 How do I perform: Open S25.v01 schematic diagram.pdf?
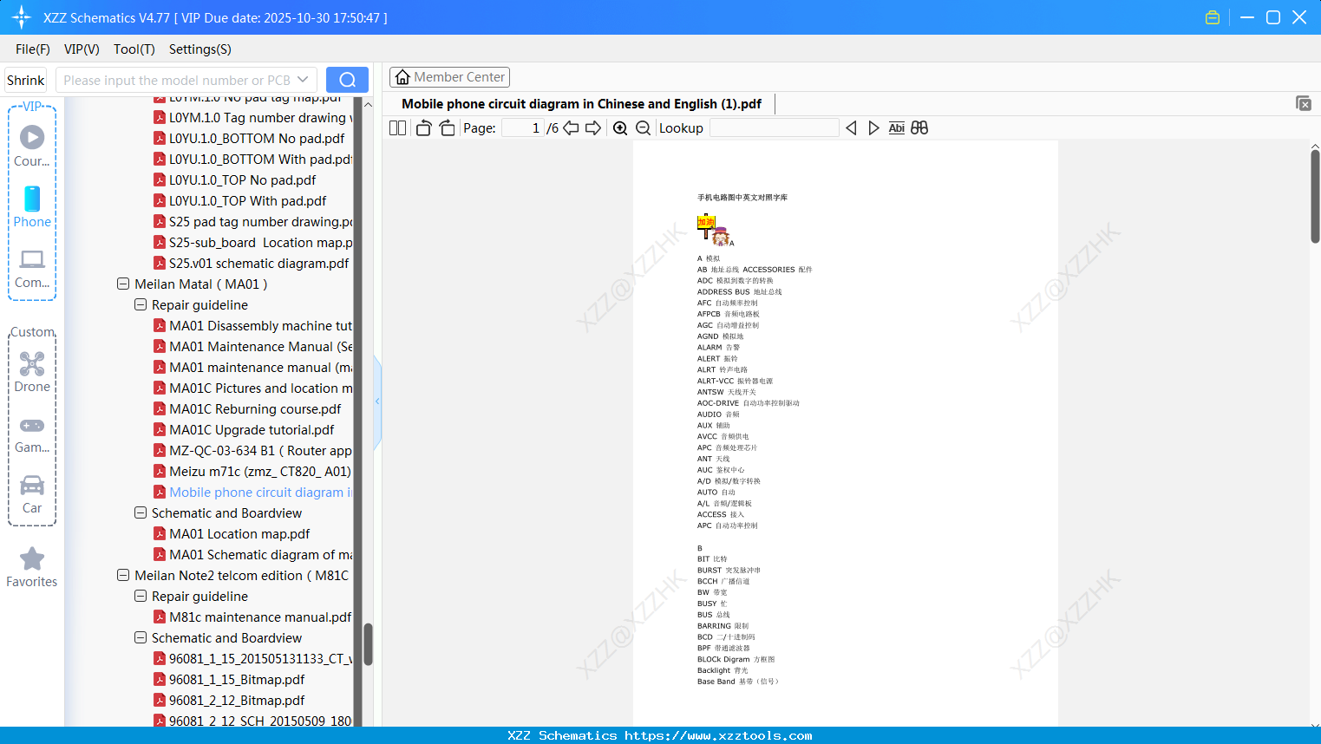[x=251, y=263]
